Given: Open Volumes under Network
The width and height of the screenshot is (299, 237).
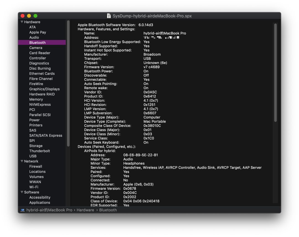Looking at the screenshot, I should [37, 177].
